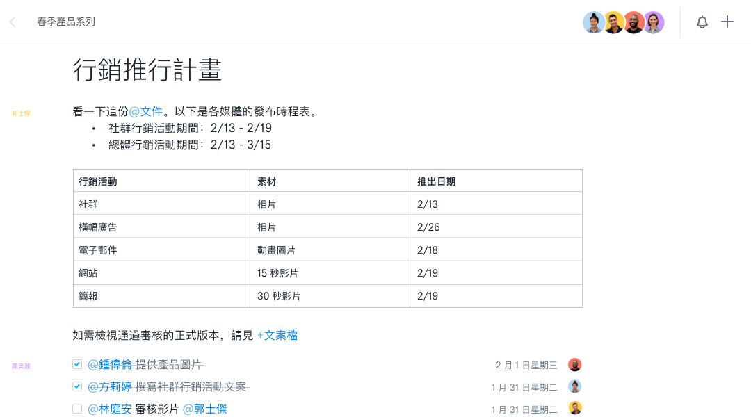
Task: Uncheck the completed 鍾偉倫 product image task
Action: tap(77, 364)
